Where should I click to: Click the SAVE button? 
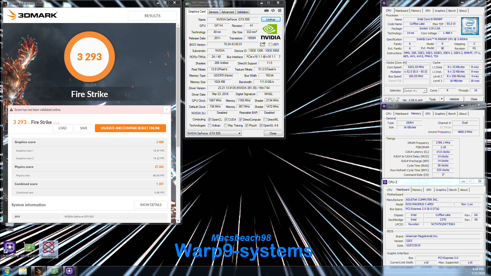pyautogui.click(x=84, y=128)
